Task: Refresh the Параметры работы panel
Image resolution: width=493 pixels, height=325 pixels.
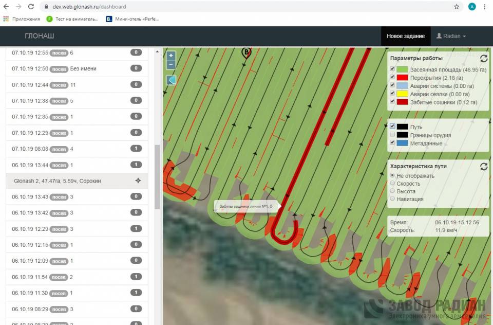Action: click(484, 58)
